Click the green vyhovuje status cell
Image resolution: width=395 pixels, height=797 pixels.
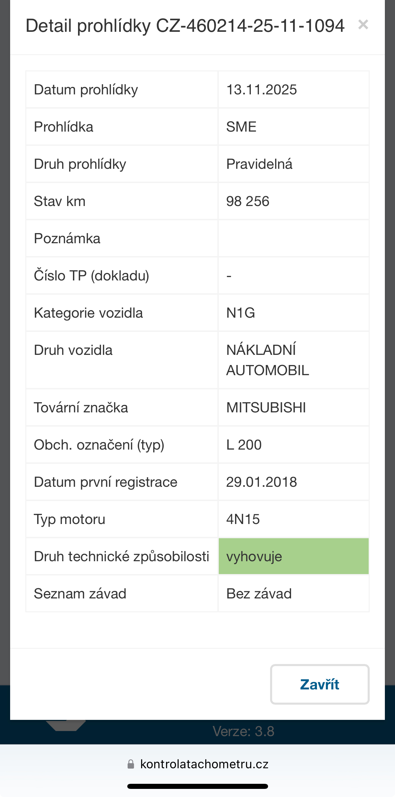point(293,556)
